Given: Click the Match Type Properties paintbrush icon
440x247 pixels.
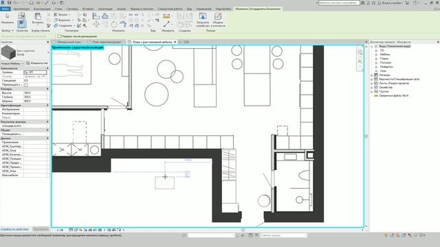Looking at the screenshot, I should click(49, 25).
